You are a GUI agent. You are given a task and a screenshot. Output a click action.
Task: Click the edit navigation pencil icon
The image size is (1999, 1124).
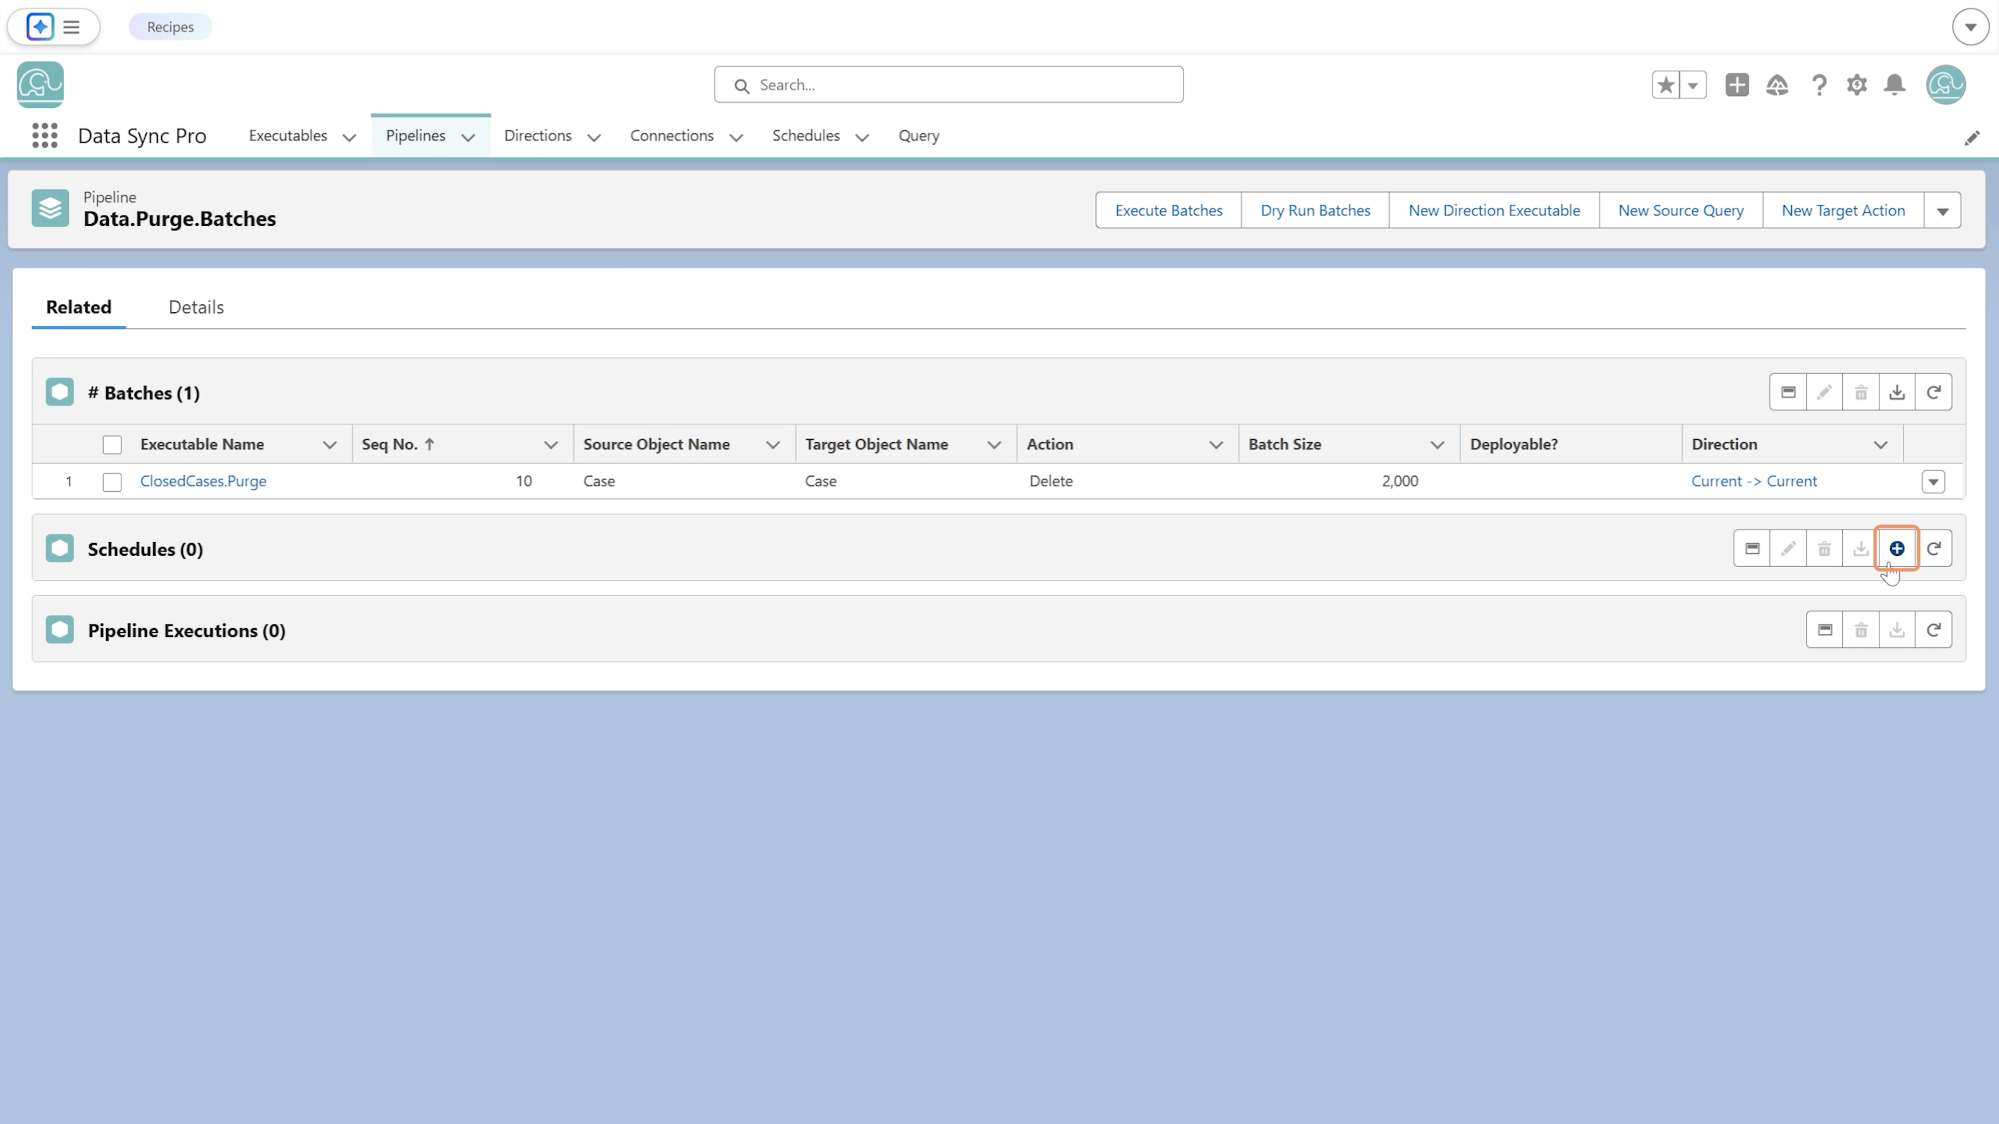point(1971,138)
